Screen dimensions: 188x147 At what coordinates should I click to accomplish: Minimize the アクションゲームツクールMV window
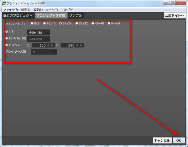pos(166,3)
